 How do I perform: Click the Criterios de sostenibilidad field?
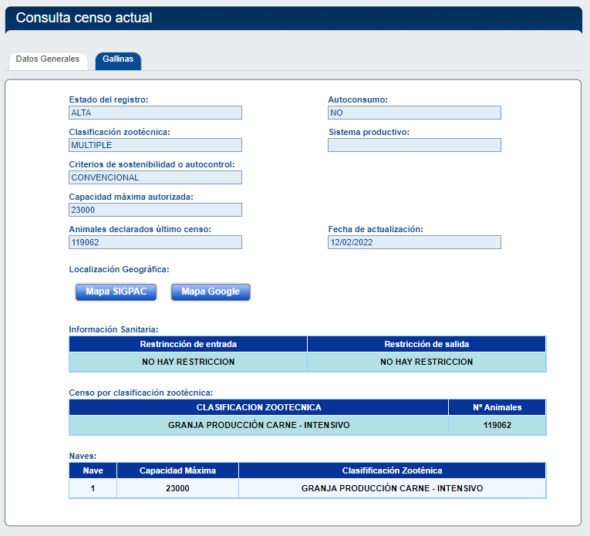pos(155,177)
